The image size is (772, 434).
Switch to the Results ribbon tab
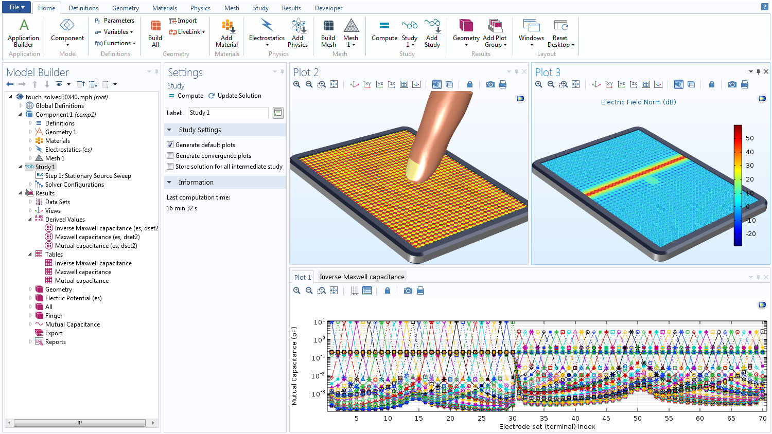click(291, 8)
